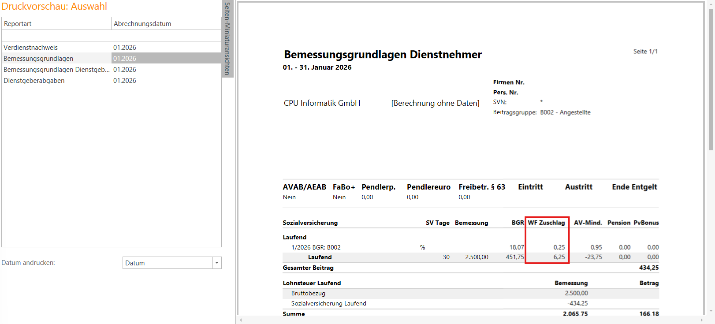Select the Dienstgeberabgaben report row
This screenshot has height=324, width=715.
point(112,80)
